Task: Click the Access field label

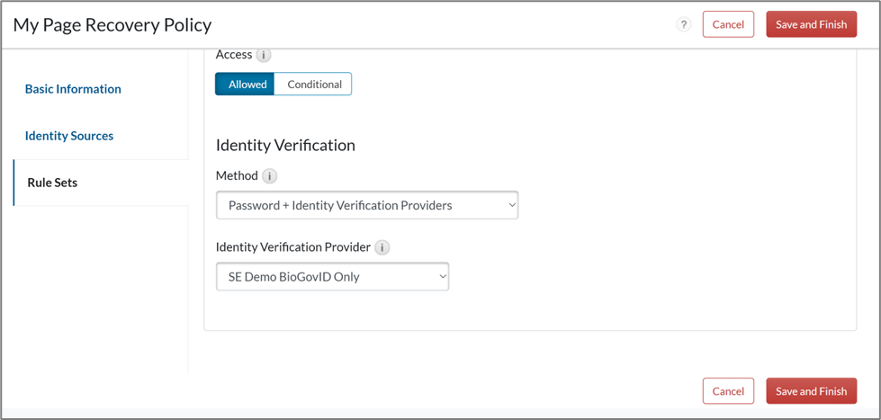Action: (x=234, y=55)
